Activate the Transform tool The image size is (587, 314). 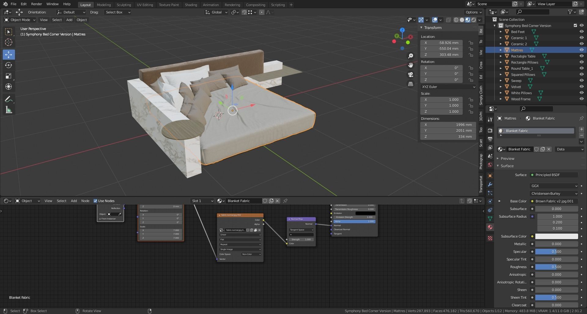(9, 87)
